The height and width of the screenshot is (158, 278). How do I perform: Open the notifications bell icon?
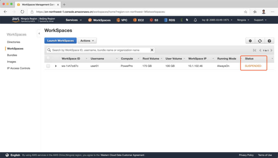tap(195, 20)
